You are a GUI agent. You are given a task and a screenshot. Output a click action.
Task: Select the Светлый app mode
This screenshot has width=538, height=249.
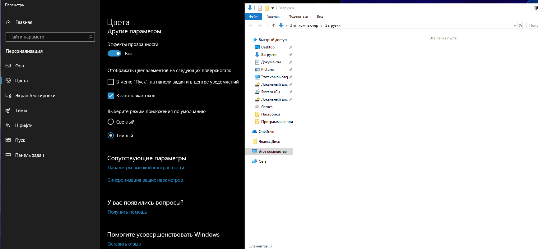coord(111,122)
